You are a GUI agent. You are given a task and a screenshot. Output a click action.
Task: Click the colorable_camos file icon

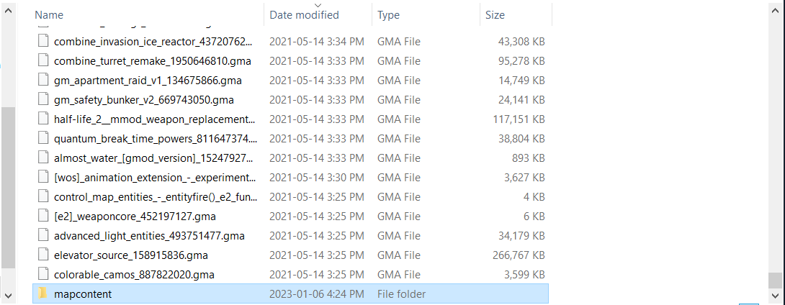coord(43,274)
